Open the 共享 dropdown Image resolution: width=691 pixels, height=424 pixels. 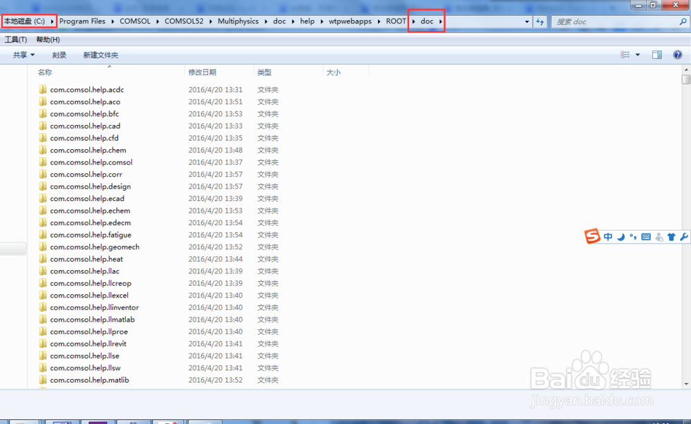click(23, 55)
